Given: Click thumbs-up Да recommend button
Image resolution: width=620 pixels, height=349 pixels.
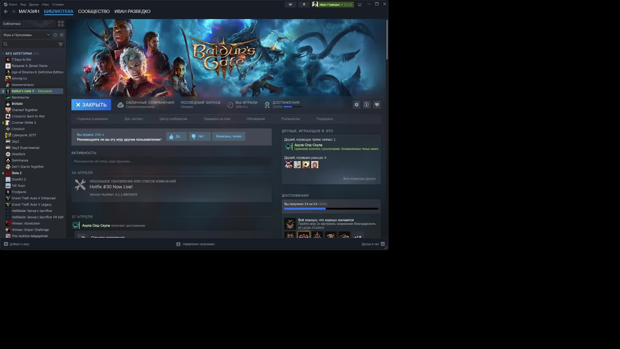Looking at the screenshot, I should (x=176, y=136).
